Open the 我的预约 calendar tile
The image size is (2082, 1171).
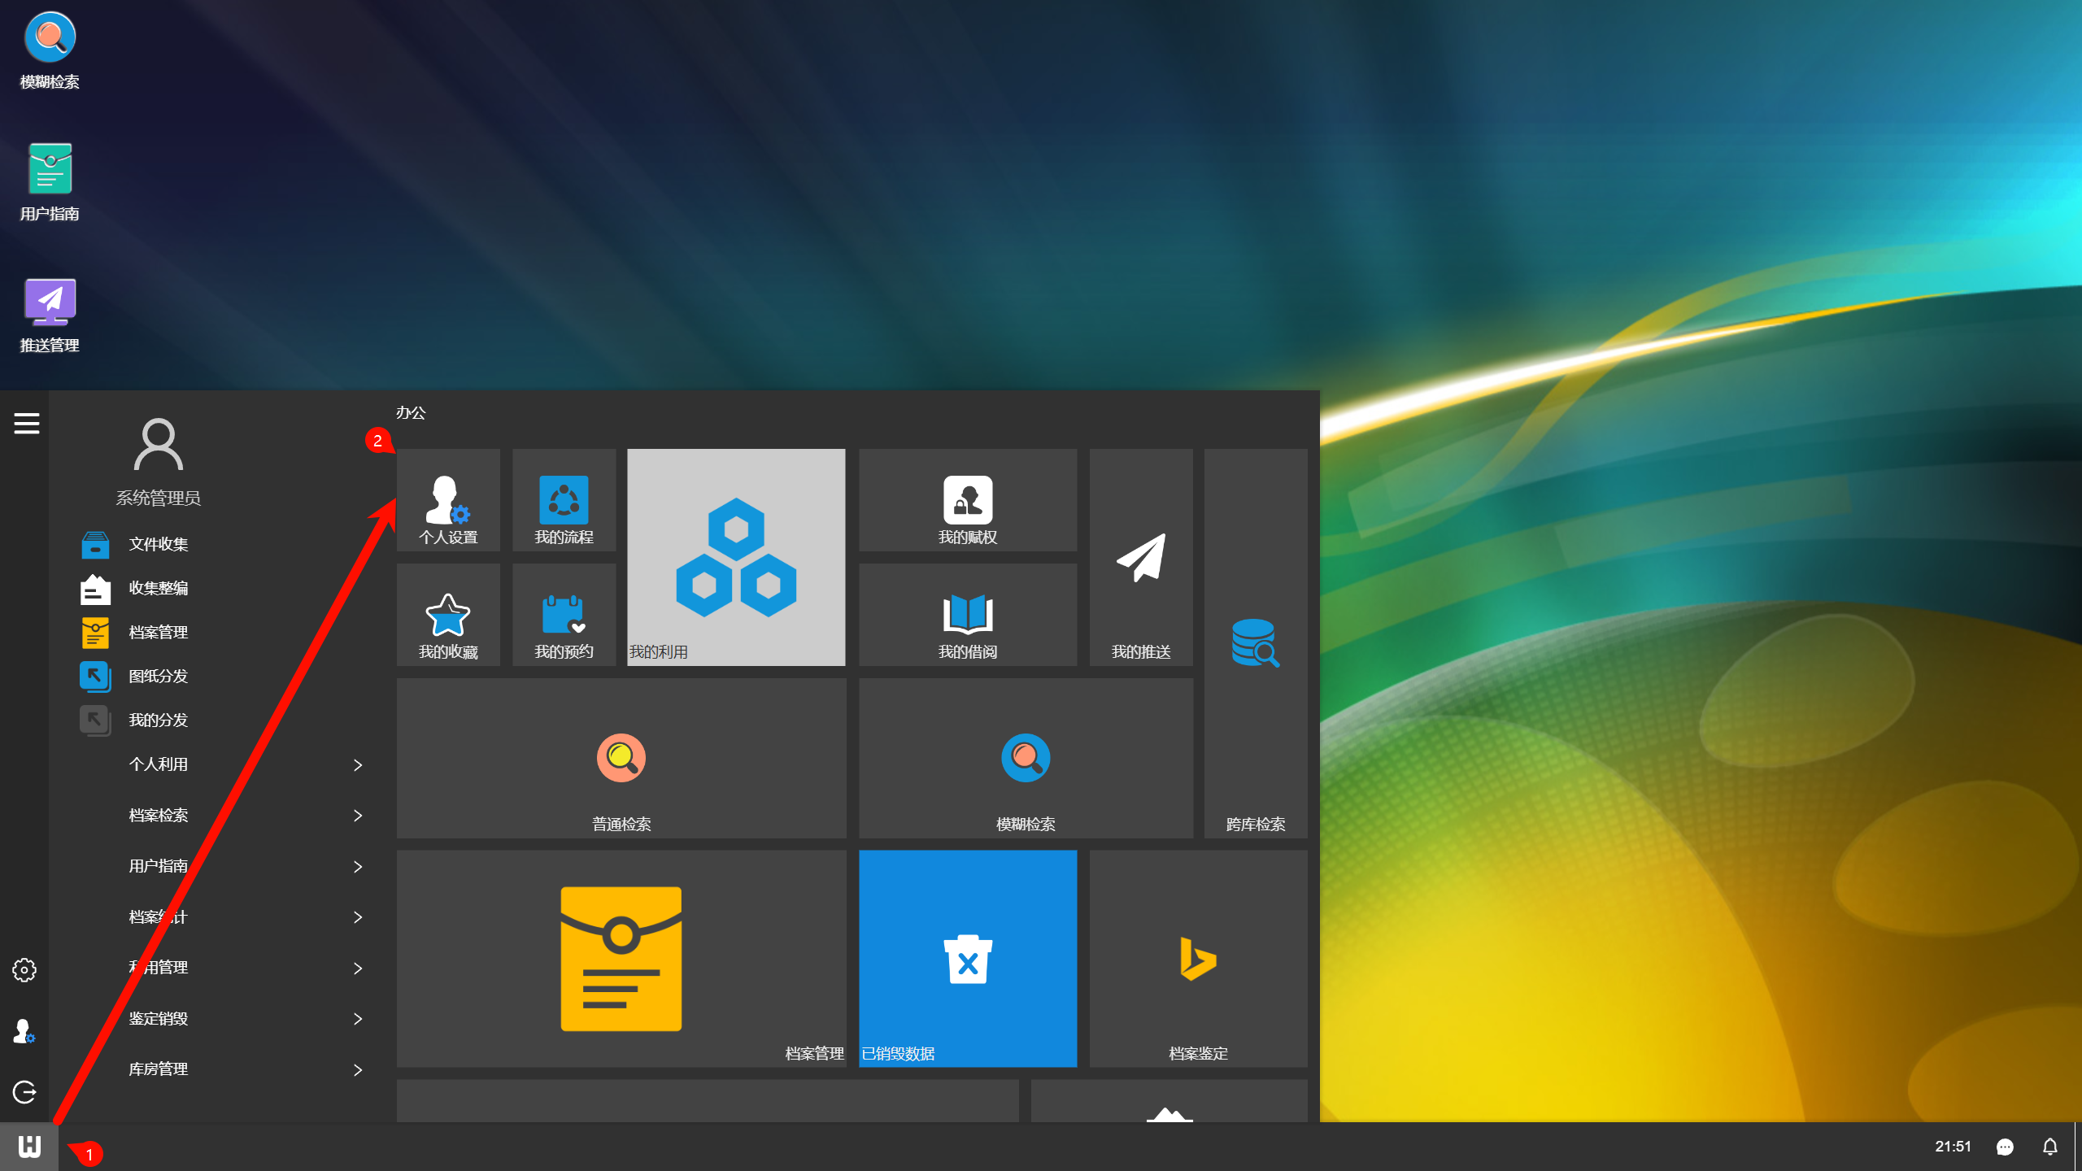(564, 616)
